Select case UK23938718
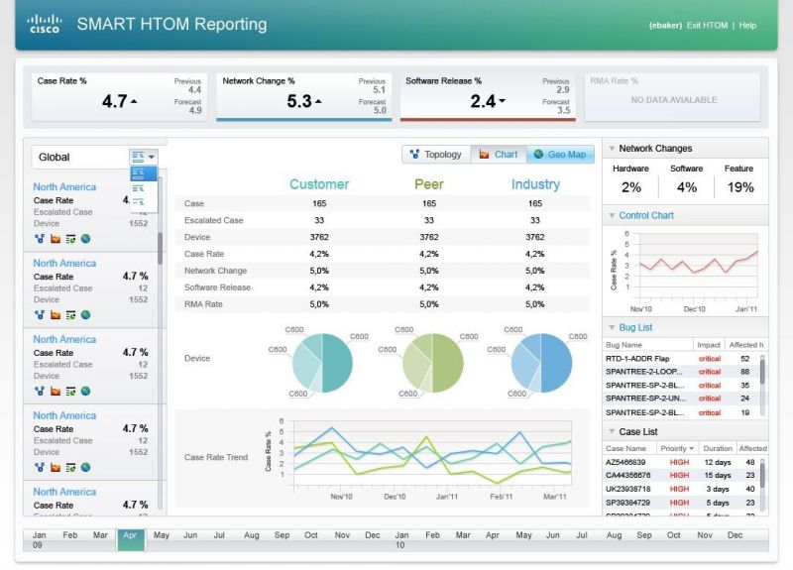 click(x=682, y=489)
